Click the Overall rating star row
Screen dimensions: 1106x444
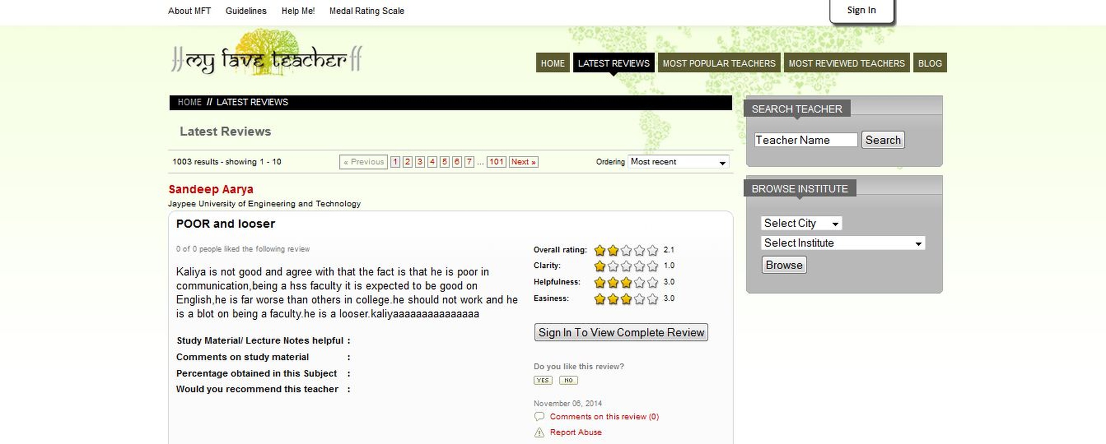[x=626, y=250]
